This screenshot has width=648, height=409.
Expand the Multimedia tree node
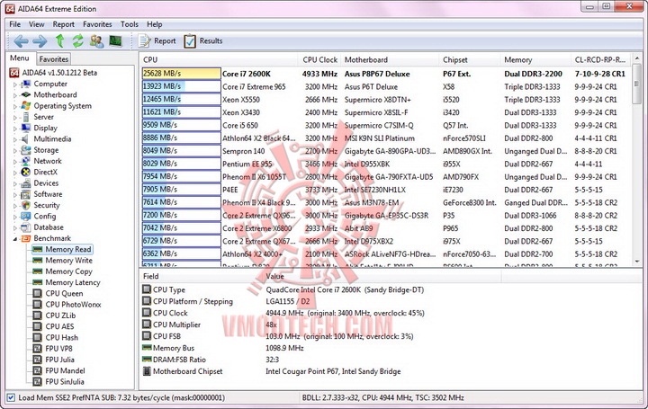coord(15,139)
